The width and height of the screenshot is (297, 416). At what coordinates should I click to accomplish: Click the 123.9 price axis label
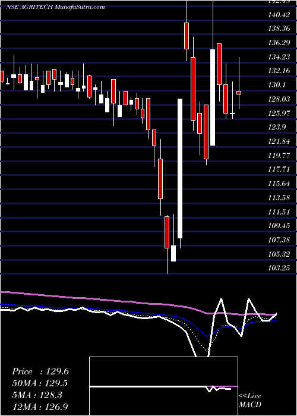tap(277, 127)
